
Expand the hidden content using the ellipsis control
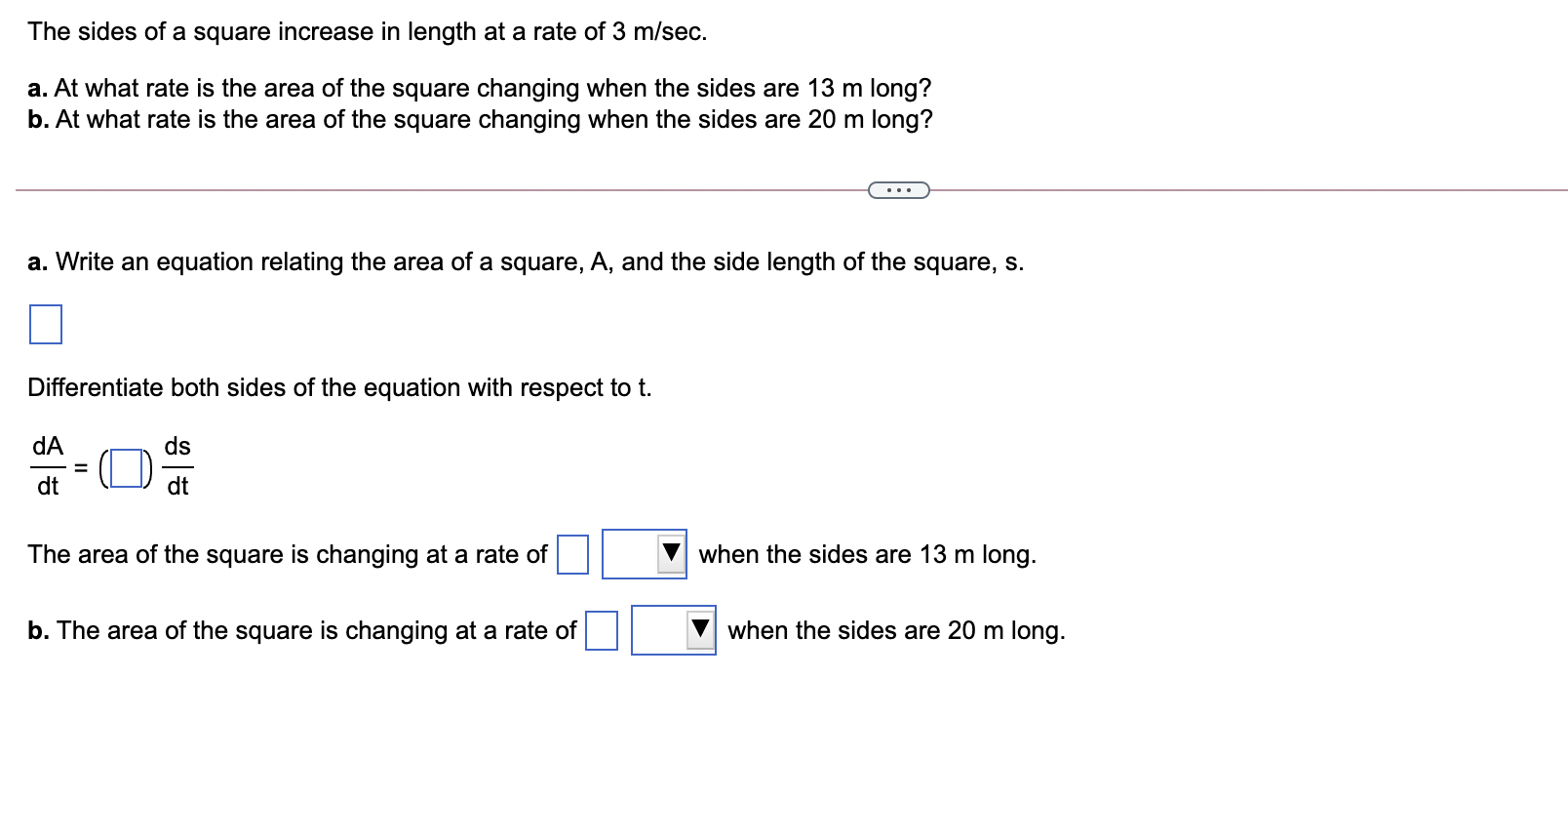(x=898, y=189)
